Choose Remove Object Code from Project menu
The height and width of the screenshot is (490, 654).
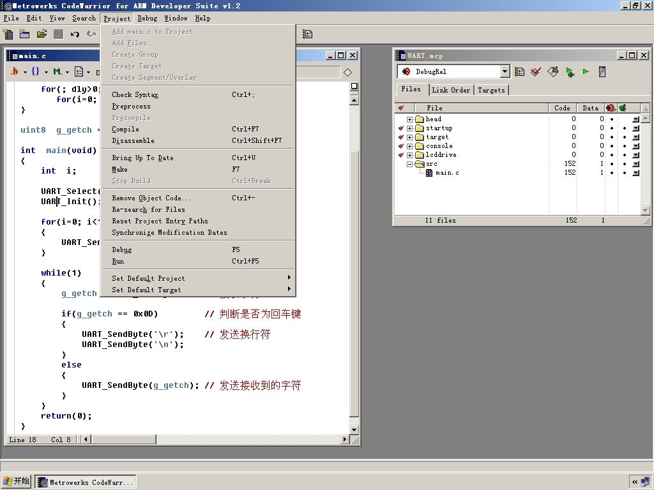198,198
